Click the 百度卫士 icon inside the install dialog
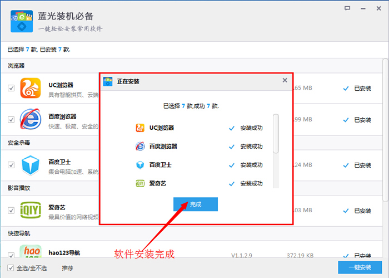389x278 pixels. pyautogui.click(x=140, y=165)
